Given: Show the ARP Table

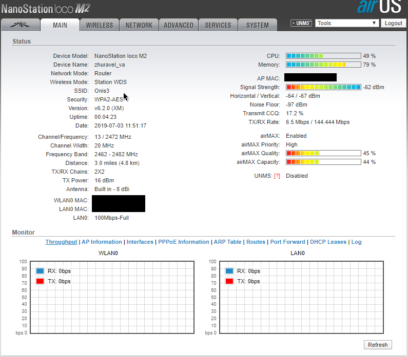Looking at the screenshot, I should click(x=228, y=242).
